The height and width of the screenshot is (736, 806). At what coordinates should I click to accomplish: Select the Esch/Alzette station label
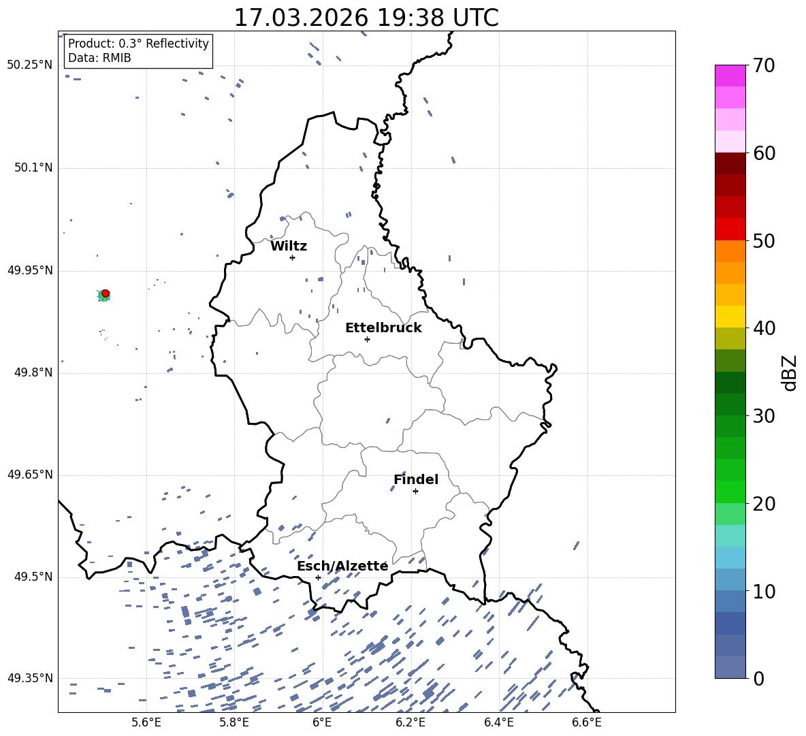(x=342, y=566)
